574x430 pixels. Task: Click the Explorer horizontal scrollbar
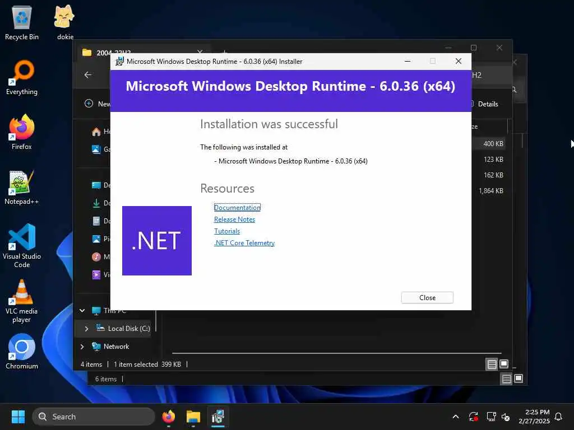[x=336, y=353]
